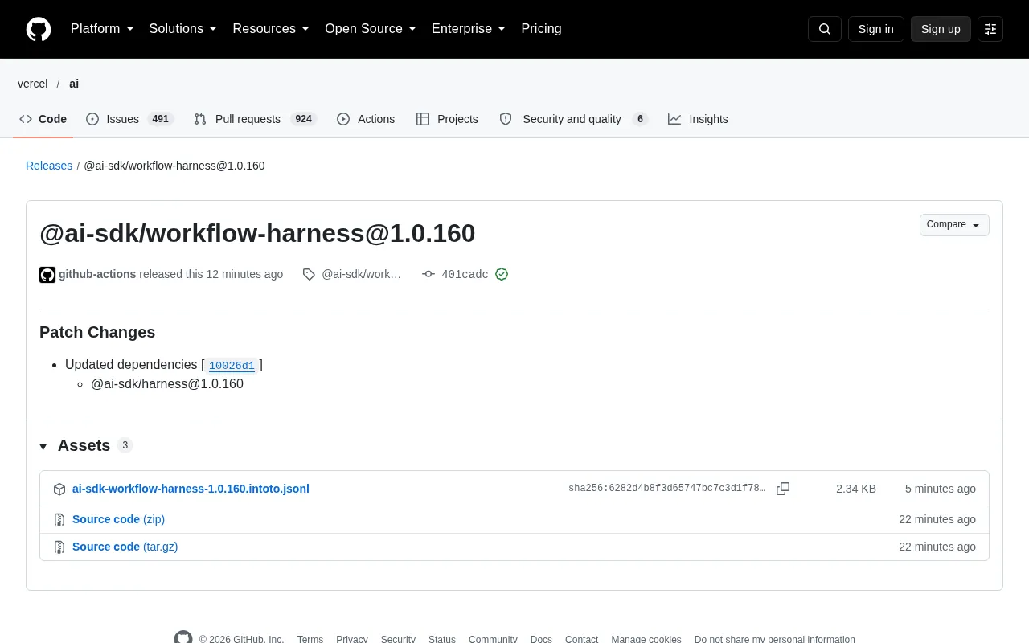The height and width of the screenshot is (643, 1029).
Task: Switch to the Code tab
Action: 43,119
